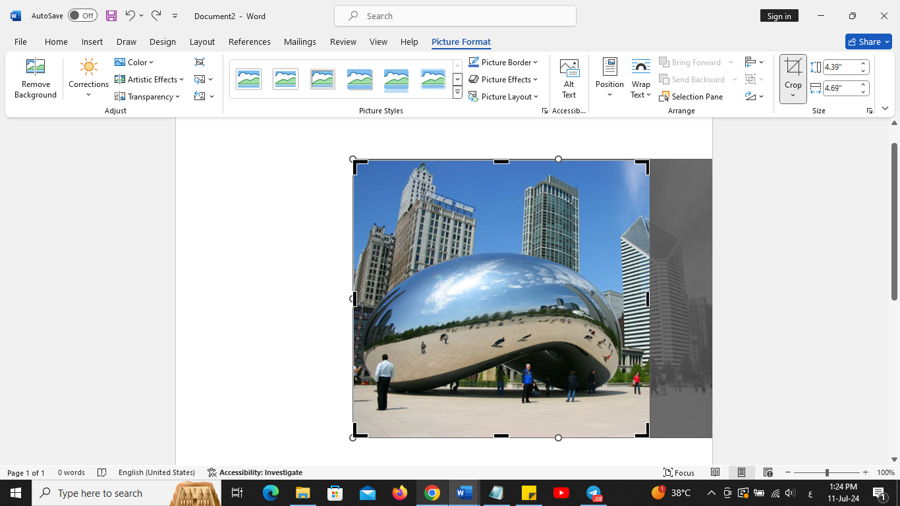Click the Share button
The image size is (900, 506).
coord(868,42)
